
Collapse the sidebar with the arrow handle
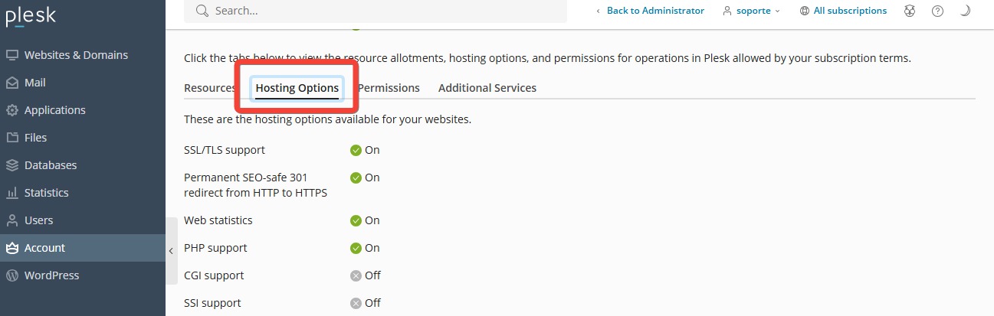[x=171, y=251]
